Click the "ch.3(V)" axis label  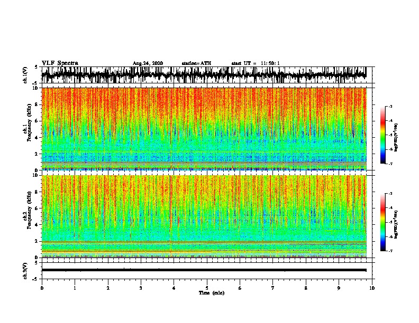point(25,271)
